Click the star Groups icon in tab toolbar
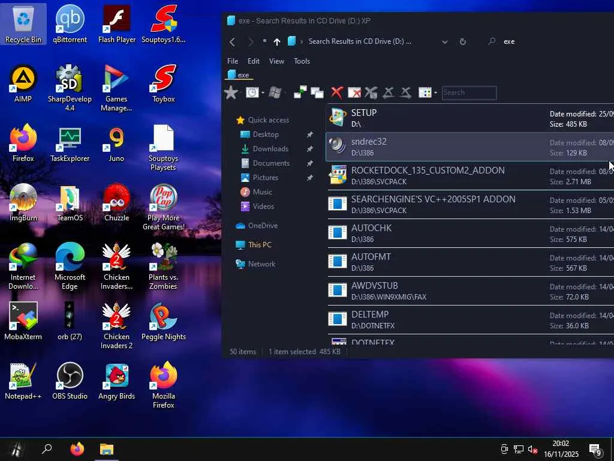This screenshot has width=614, height=461. 231,92
